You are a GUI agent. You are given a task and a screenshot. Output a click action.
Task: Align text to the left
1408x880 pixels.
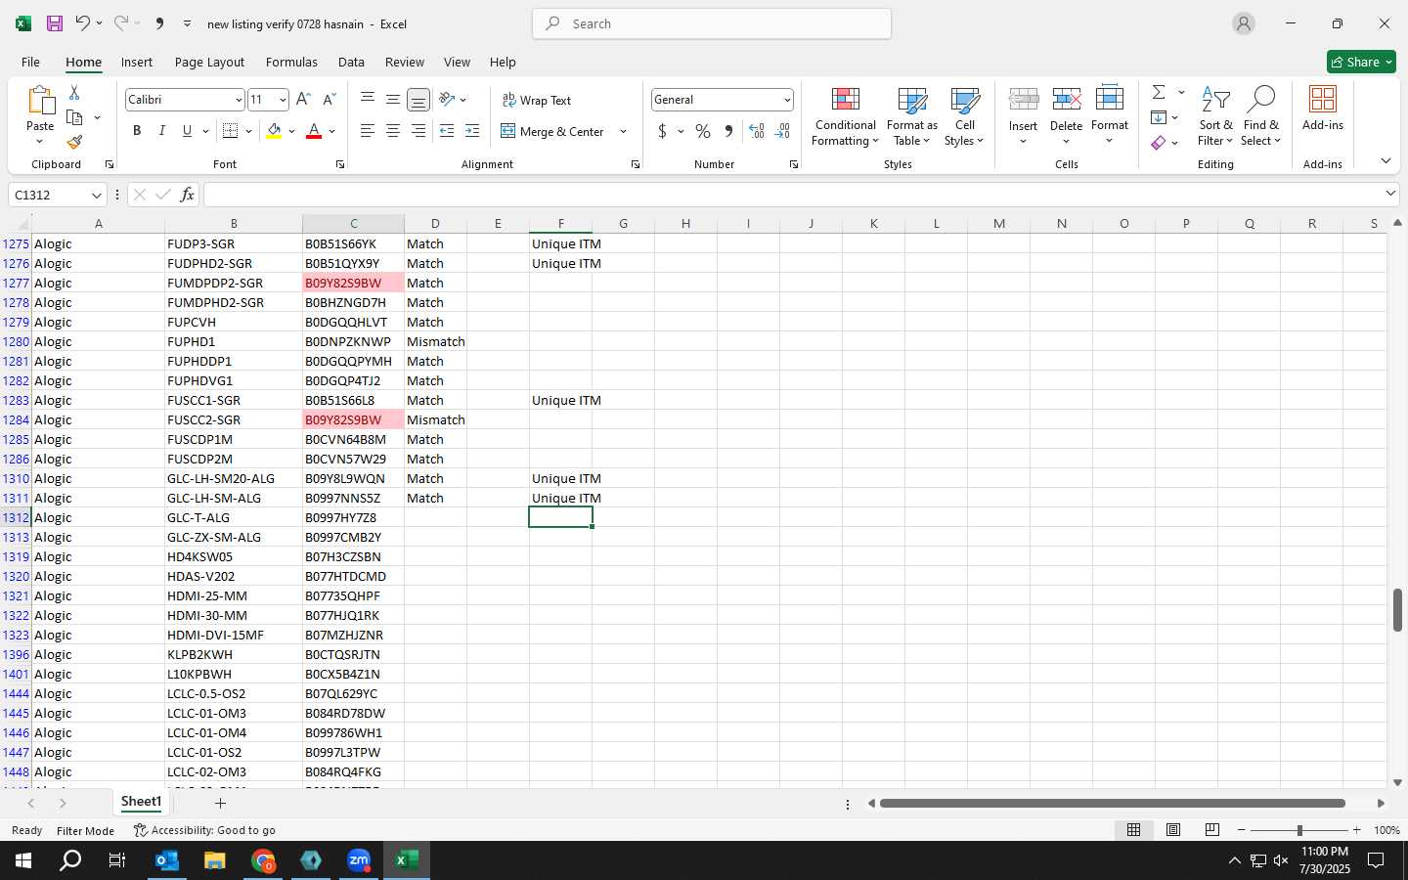[368, 131]
